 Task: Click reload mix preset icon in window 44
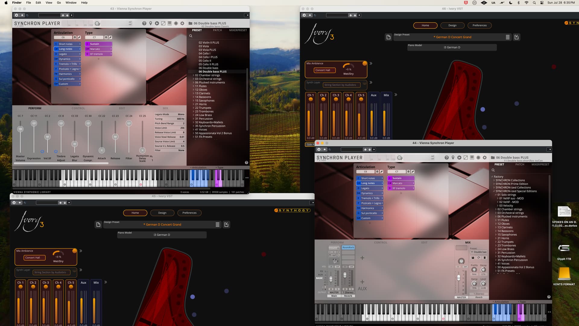[479, 258]
